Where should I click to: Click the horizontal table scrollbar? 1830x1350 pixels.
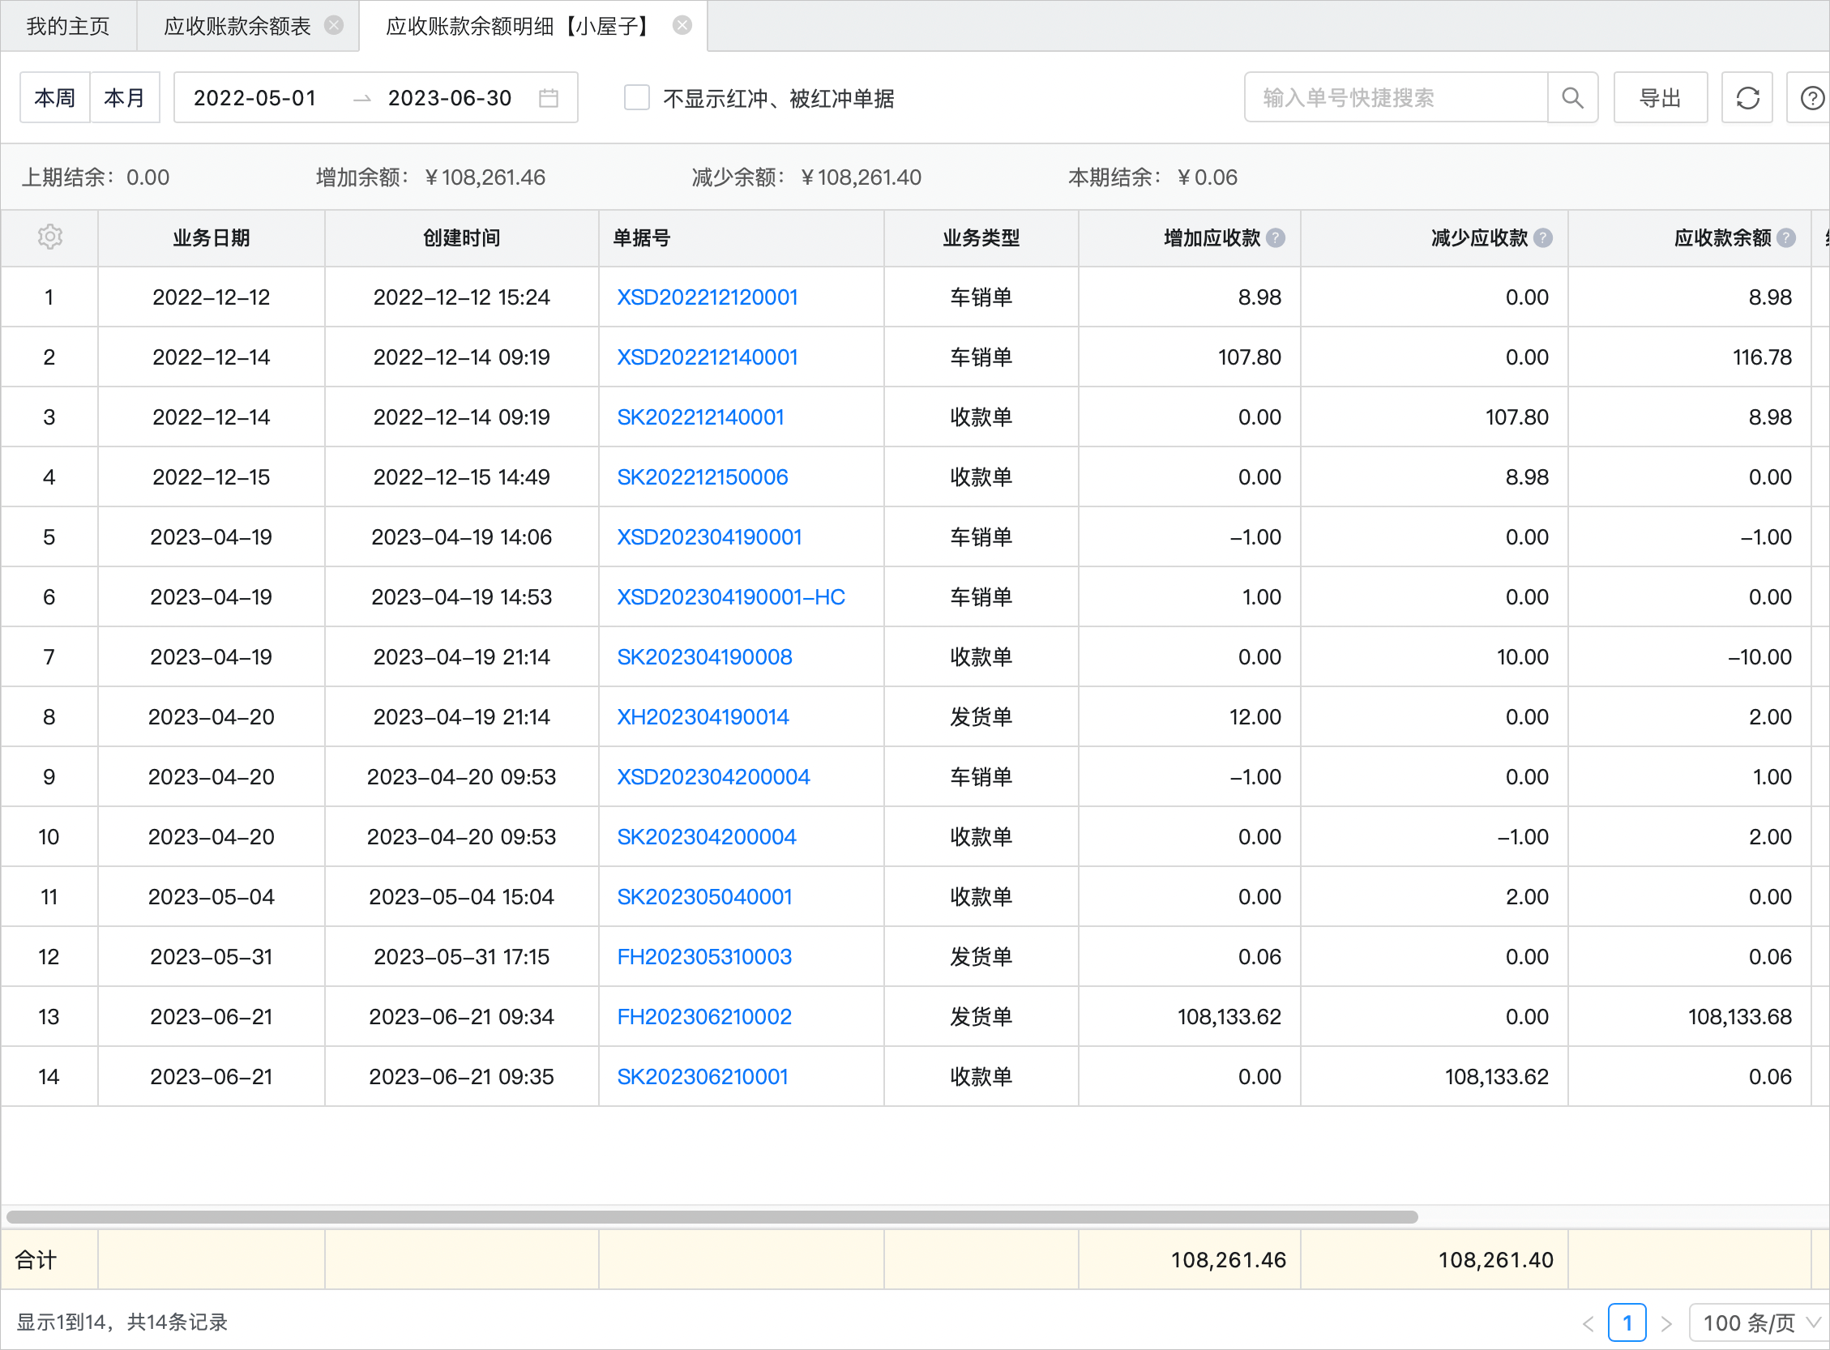711,1217
